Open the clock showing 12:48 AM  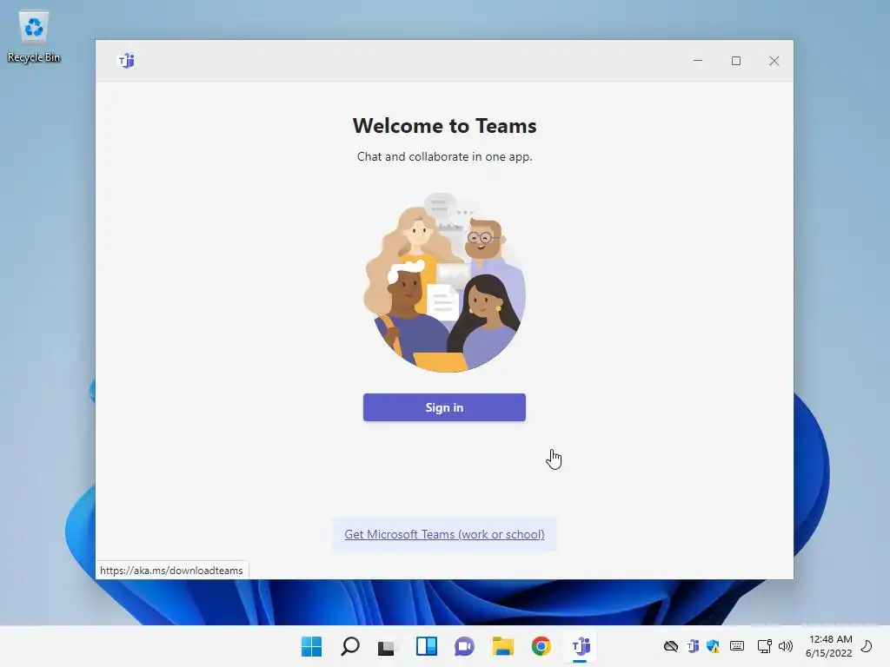coord(828,646)
